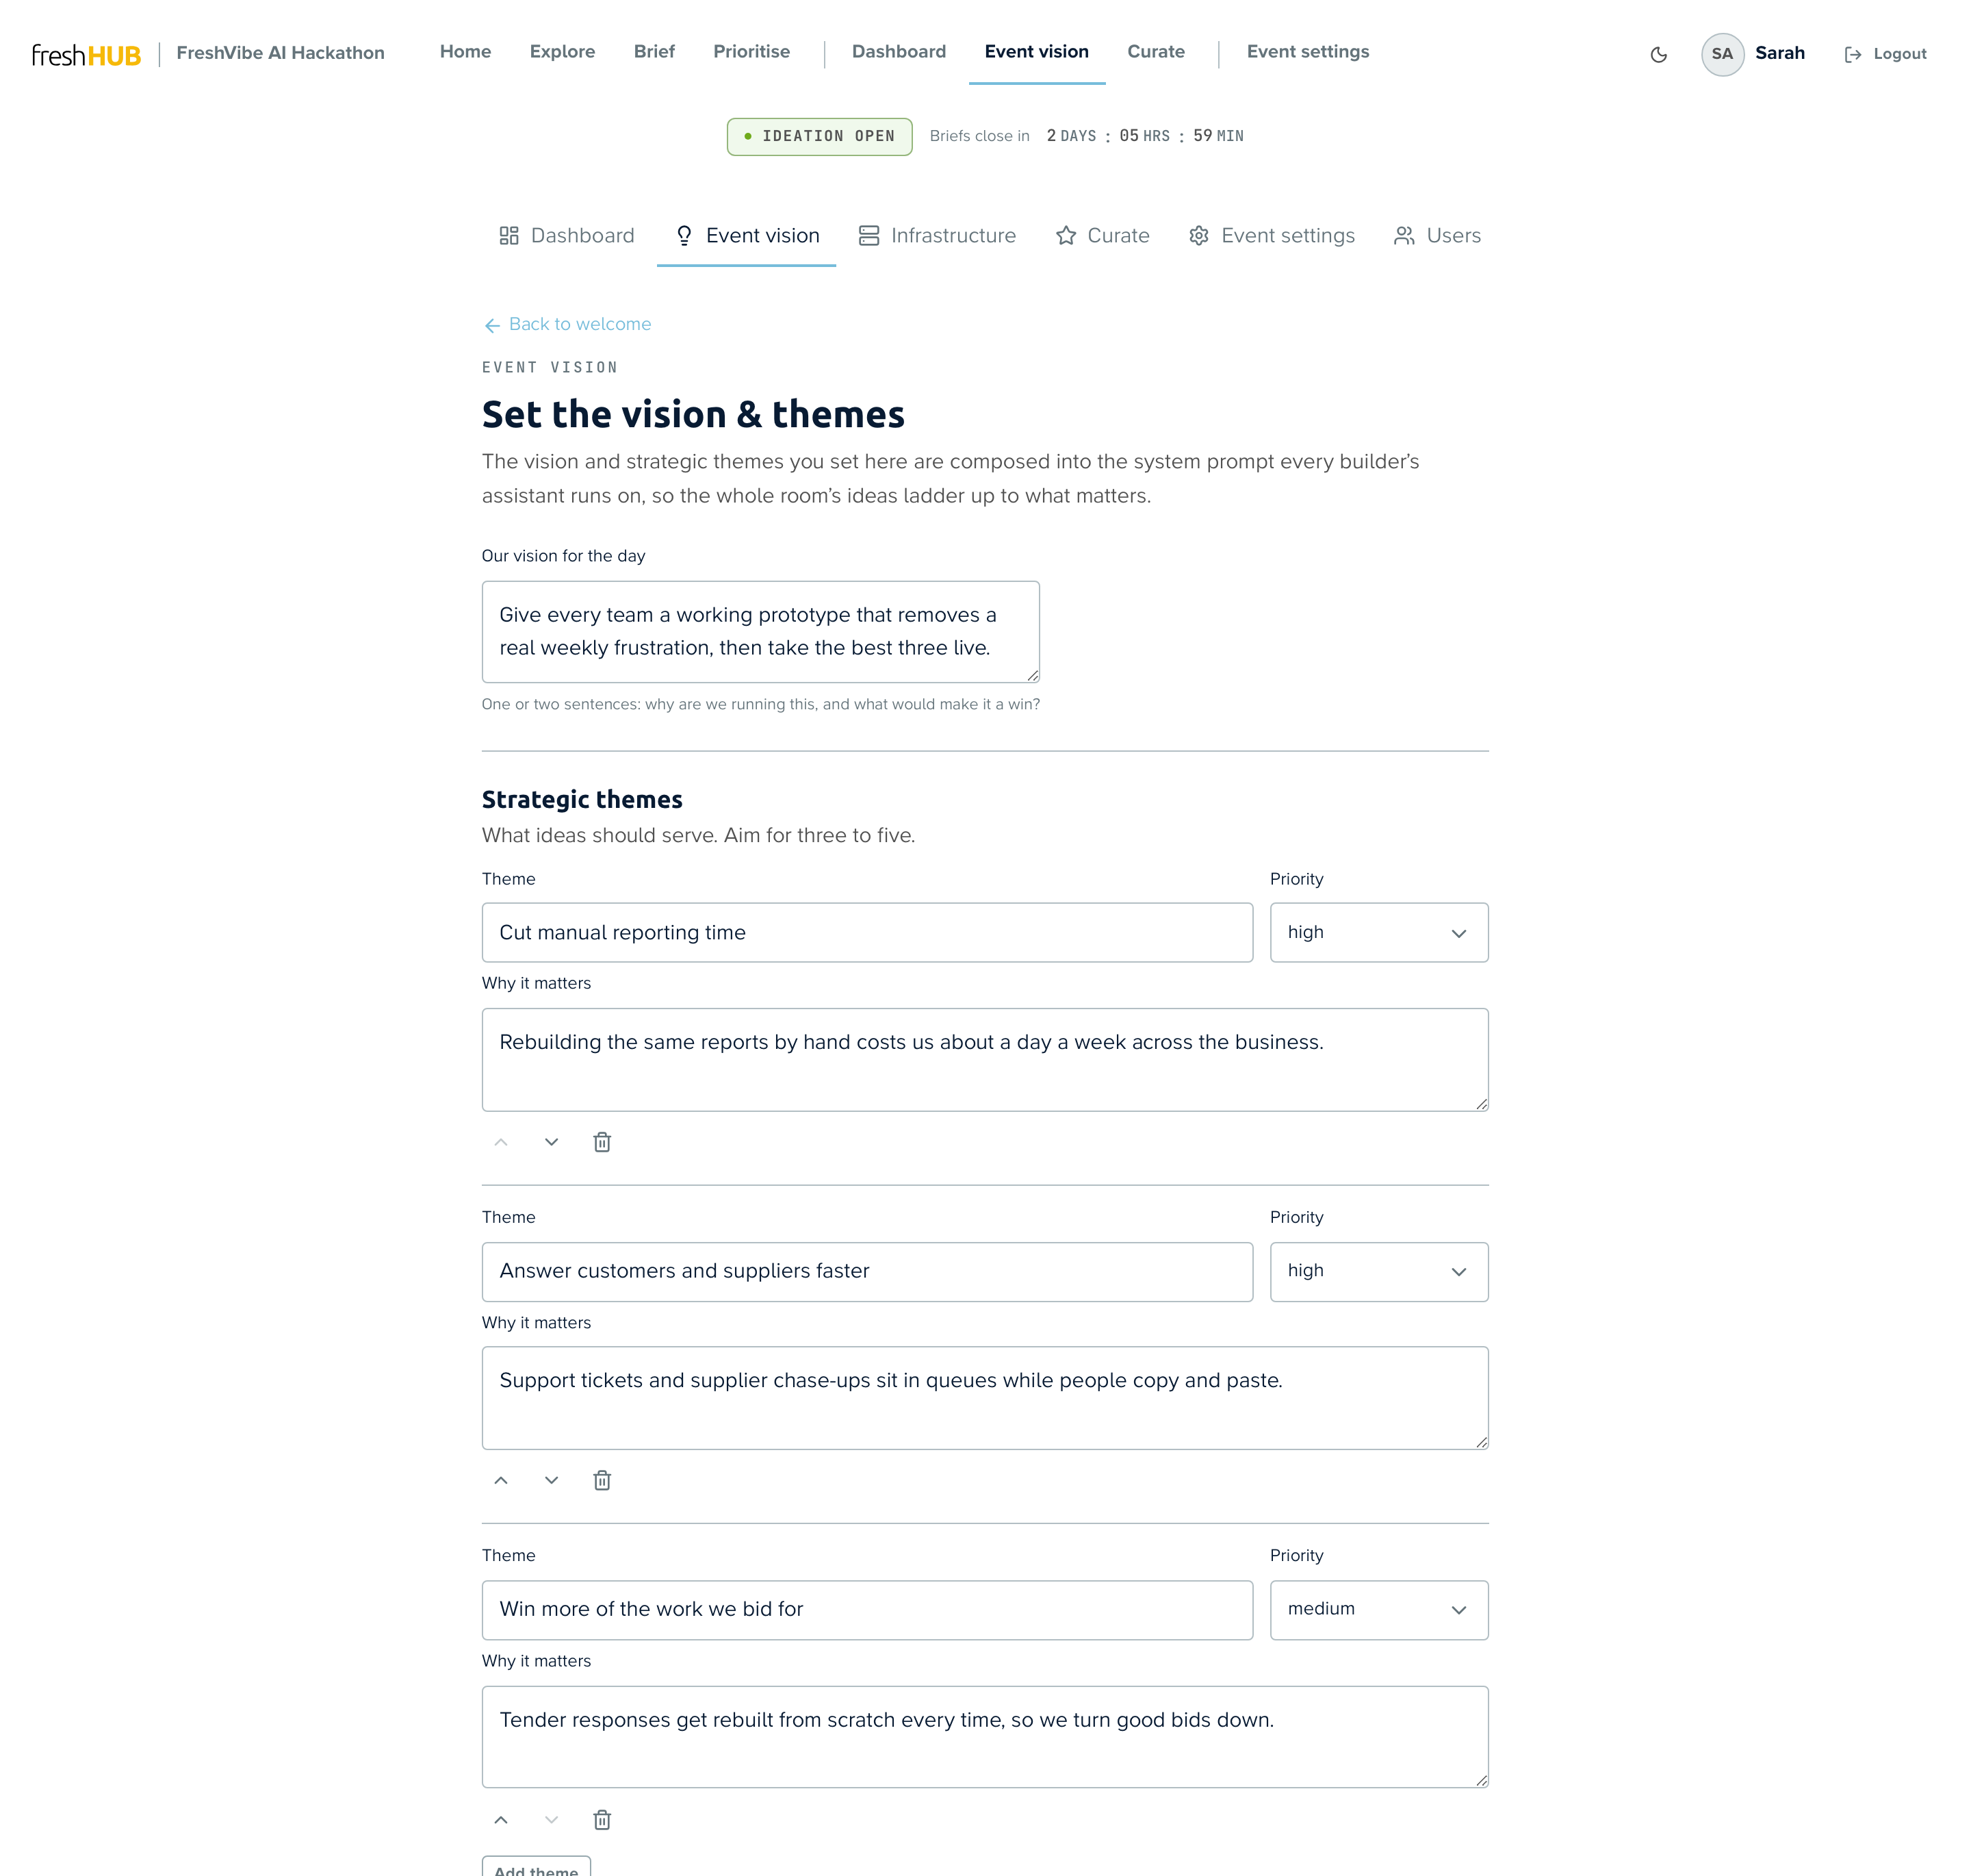Edit 'Tender responses get rebuilt' text
Screen dimensions: 1971x1876
985,1737
